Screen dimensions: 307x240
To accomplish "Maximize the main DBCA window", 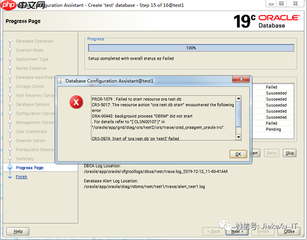I will (x=282, y=4).
